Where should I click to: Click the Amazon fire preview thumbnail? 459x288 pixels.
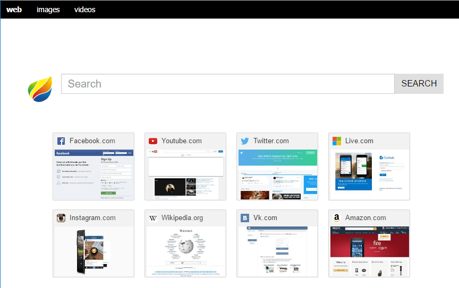click(369, 251)
